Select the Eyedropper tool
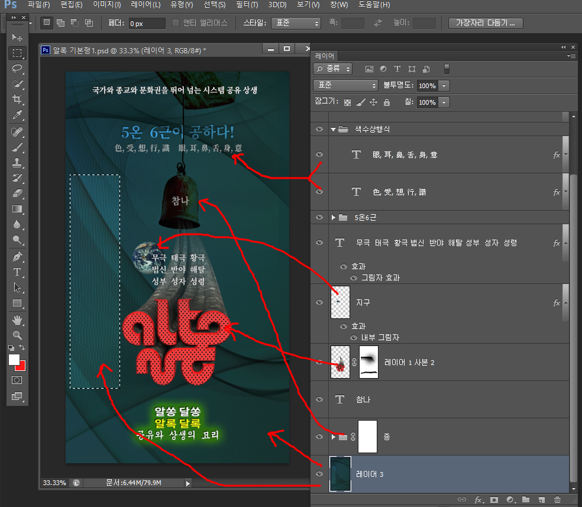 point(17,114)
